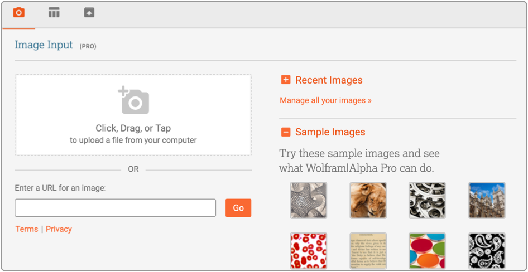Screen dimensions: 528x272
Task: Click the Go button
Action: [238, 208]
